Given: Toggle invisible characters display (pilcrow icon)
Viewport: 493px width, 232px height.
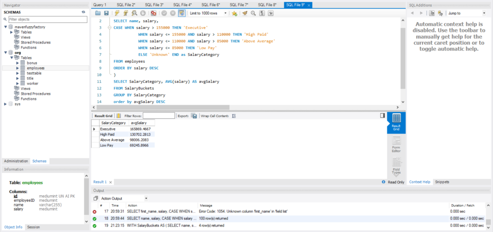Looking at the screenshot, I should pyautogui.click(x=262, y=13).
